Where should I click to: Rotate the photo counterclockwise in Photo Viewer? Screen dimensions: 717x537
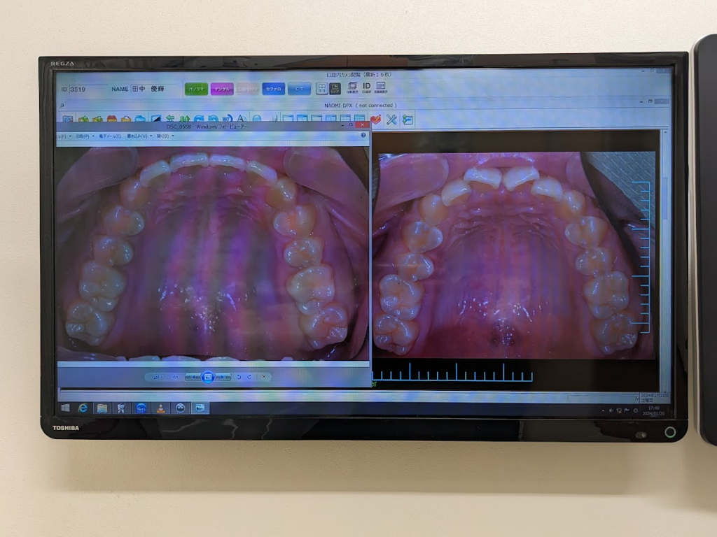pyautogui.click(x=239, y=377)
